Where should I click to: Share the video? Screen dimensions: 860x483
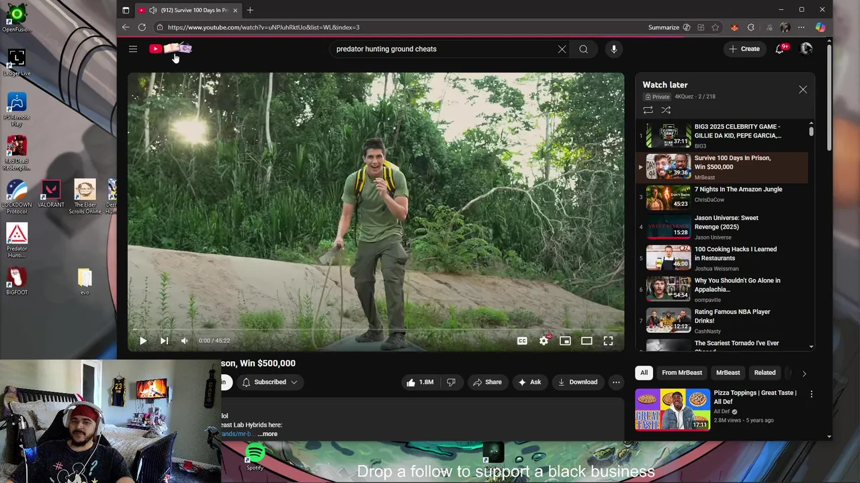click(487, 382)
